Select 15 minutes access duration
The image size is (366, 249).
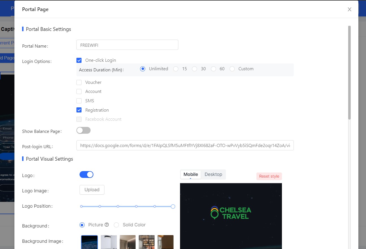176,69
